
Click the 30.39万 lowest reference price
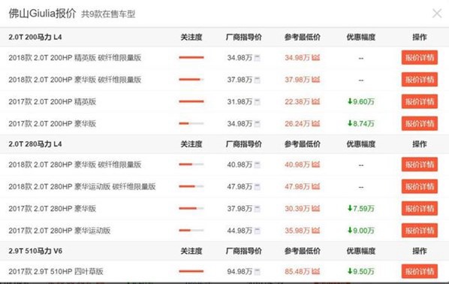coord(297,209)
